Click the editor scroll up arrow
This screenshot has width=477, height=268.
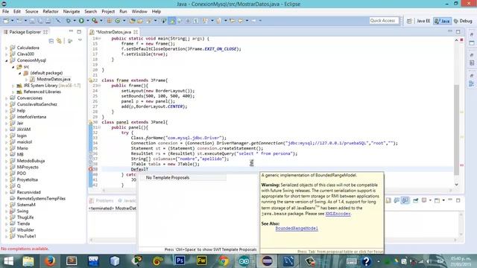click(x=457, y=40)
